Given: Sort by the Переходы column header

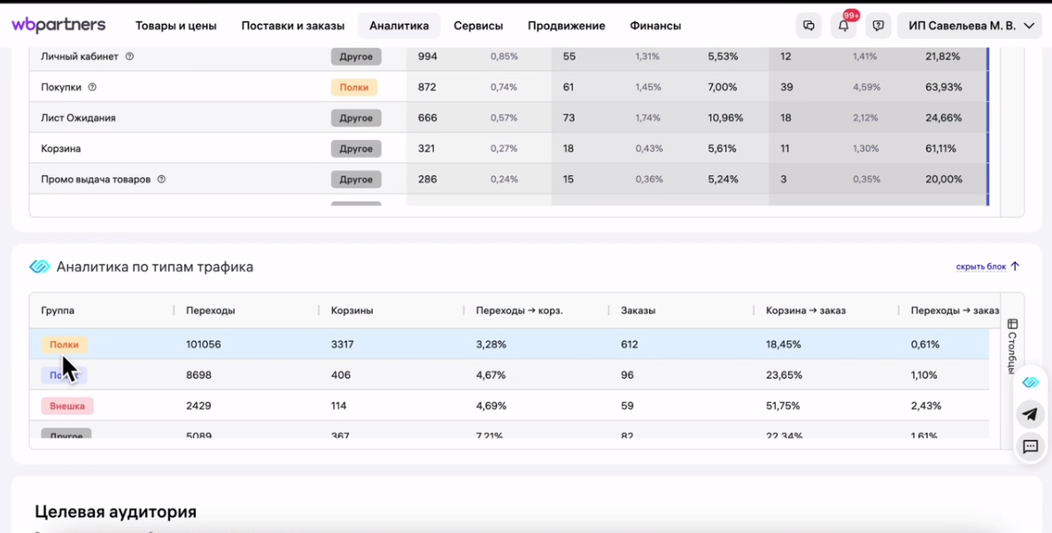Looking at the screenshot, I should click(211, 311).
